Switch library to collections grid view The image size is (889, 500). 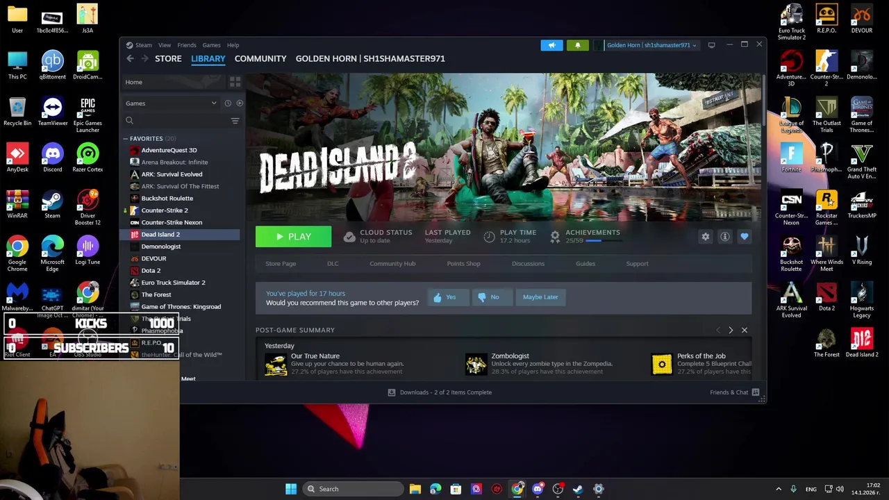(235, 82)
